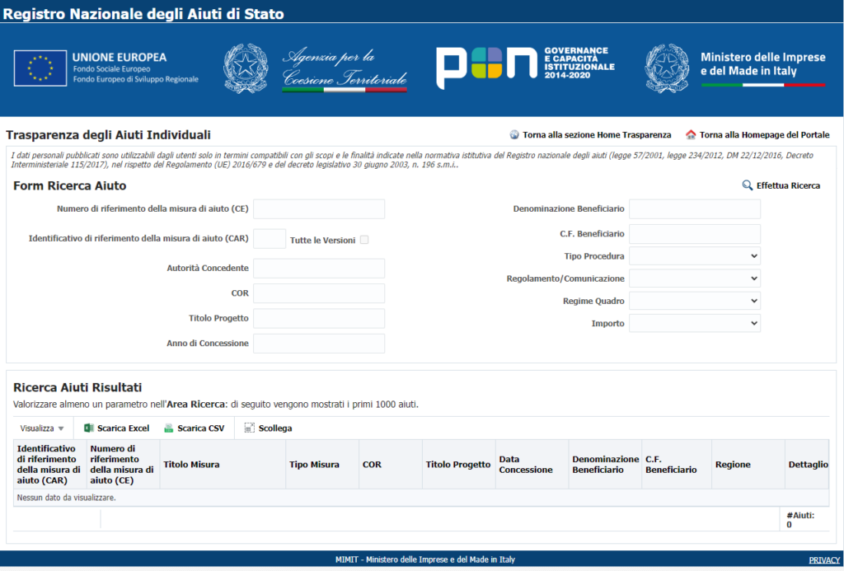Expand the Regime Quadro dropdown
Image resolution: width=844 pixels, height=571 pixels.
click(694, 301)
